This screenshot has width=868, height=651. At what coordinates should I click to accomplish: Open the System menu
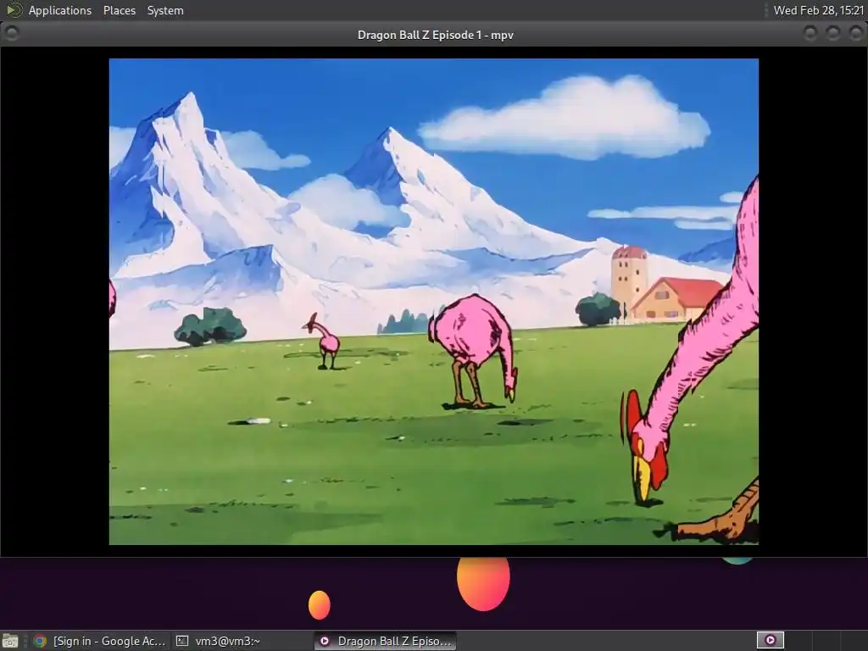pos(165,10)
